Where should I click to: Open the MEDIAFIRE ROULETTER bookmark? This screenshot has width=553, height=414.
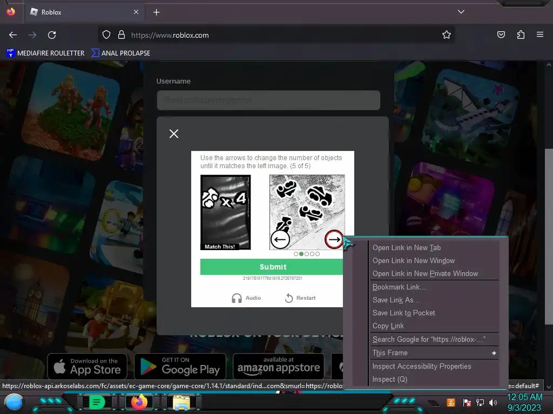45,53
